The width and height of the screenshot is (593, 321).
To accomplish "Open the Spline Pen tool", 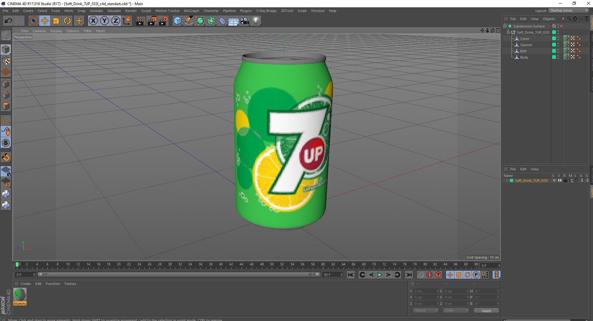I will tap(189, 21).
